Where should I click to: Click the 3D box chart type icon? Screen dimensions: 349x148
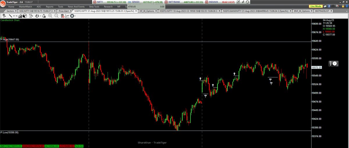tap(25, 16)
